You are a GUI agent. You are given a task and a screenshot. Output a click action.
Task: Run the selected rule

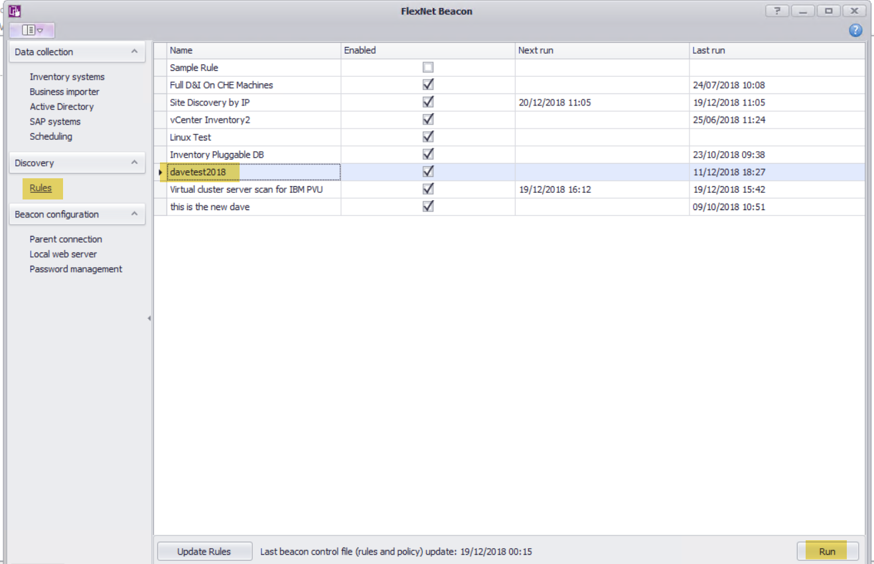pos(827,551)
